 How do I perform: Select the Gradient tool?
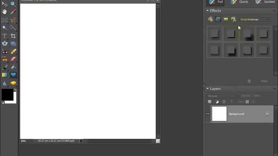(x=5, y=75)
